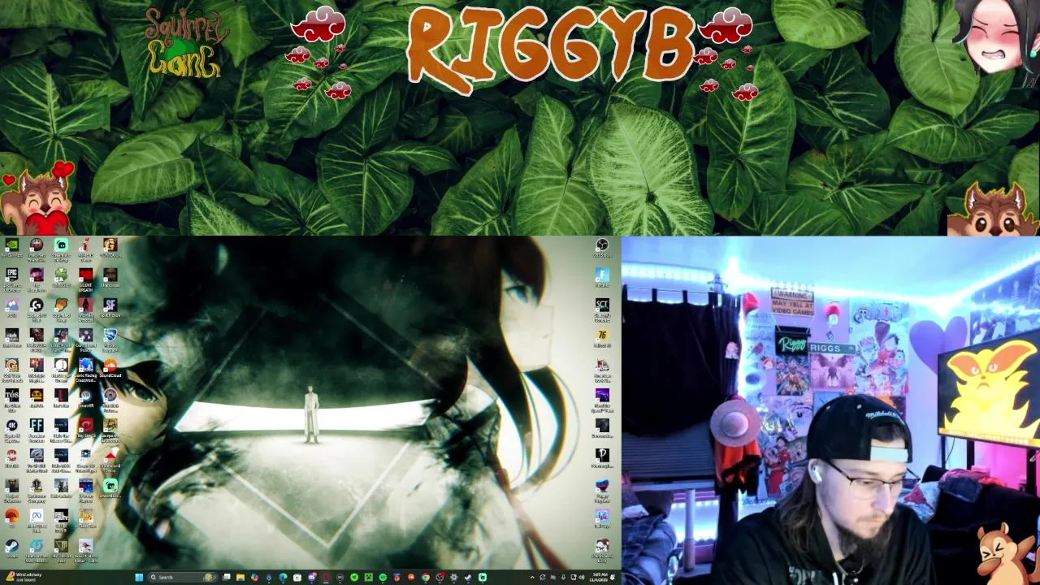The width and height of the screenshot is (1040, 585).
Task: Open File Explorer from the taskbar
Action: click(240, 578)
